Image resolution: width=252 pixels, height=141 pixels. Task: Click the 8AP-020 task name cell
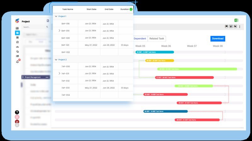(66, 38)
